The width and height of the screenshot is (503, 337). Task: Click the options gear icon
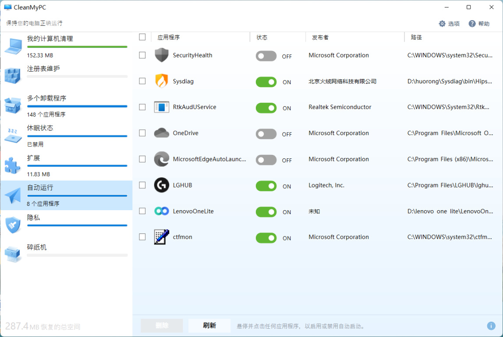(442, 23)
